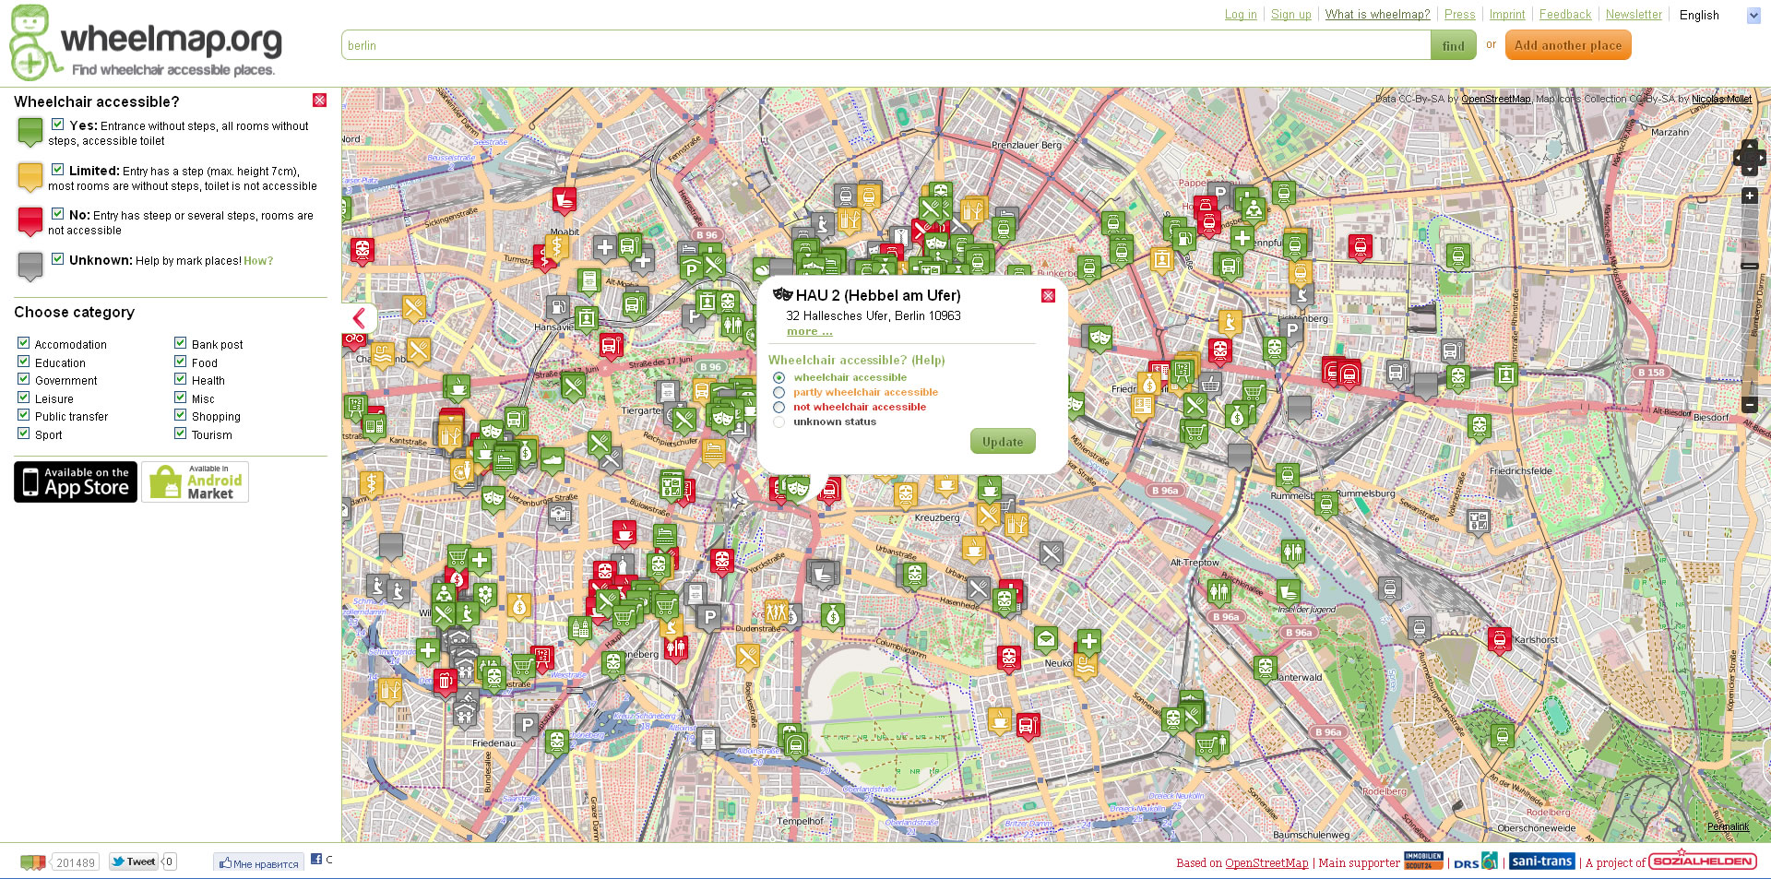The width and height of the screenshot is (1771, 879).
Task: Select 'partly wheelchair accessible' radio option
Action: (x=779, y=392)
